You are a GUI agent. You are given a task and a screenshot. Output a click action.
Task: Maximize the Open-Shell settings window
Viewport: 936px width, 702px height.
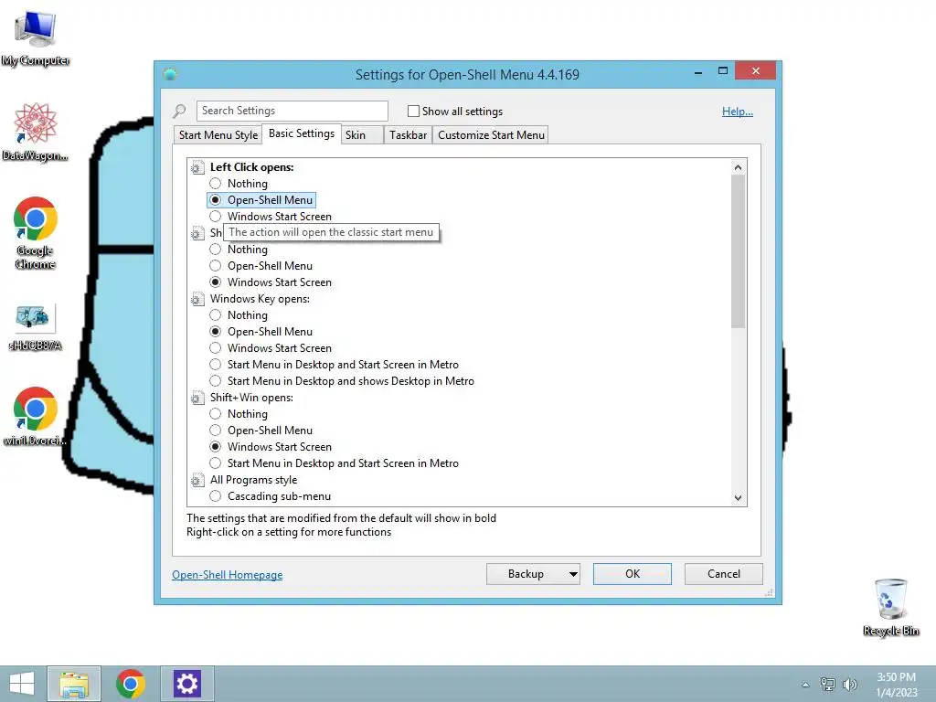click(722, 71)
